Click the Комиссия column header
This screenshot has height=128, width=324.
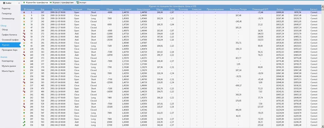click(x=197, y=9)
